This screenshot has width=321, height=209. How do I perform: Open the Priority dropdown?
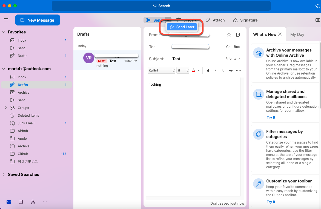[233, 59]
